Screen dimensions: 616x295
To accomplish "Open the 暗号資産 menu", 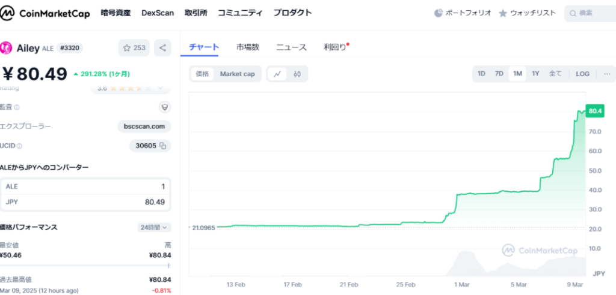I will pyautogui.click(x=115, y=13).
